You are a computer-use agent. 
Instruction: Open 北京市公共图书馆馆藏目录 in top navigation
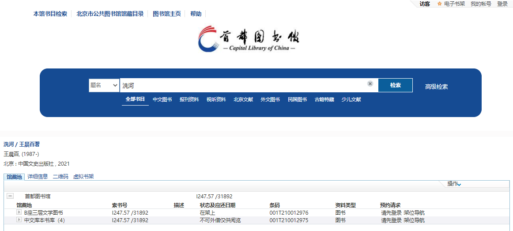pyautogui.click(x=110, y=14)
